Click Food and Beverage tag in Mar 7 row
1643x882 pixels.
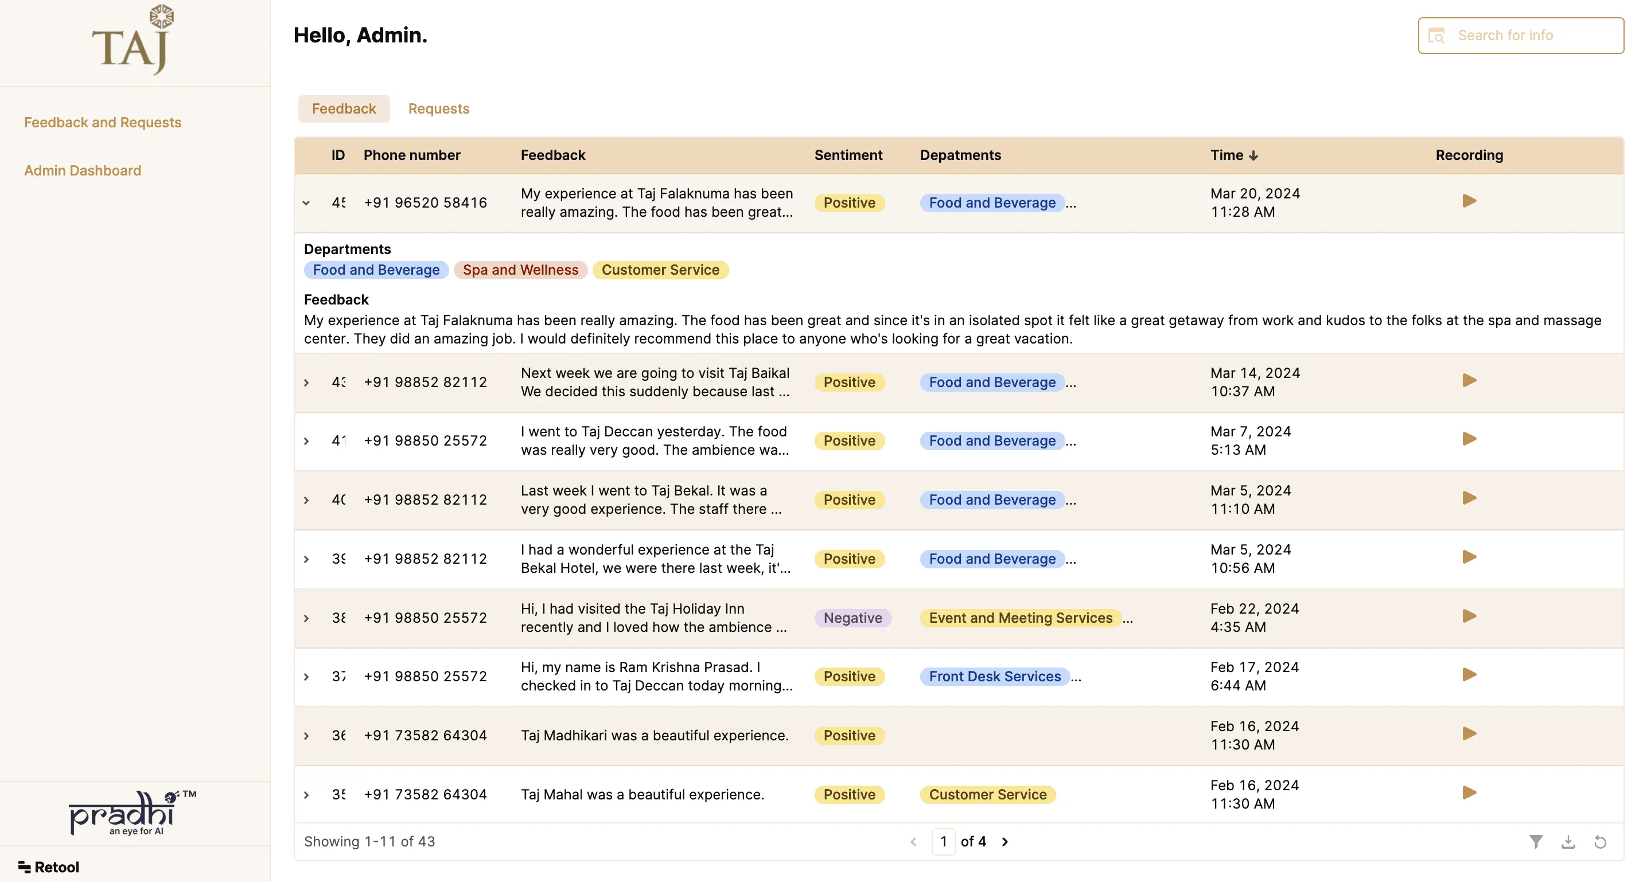[992, 442]
